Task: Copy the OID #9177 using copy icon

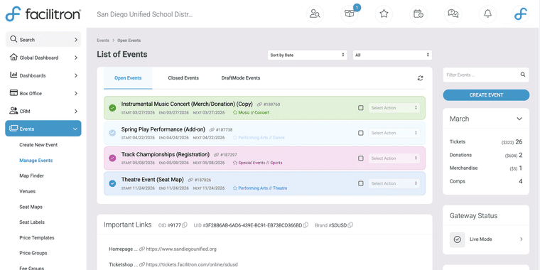Action: click(185, 225)
